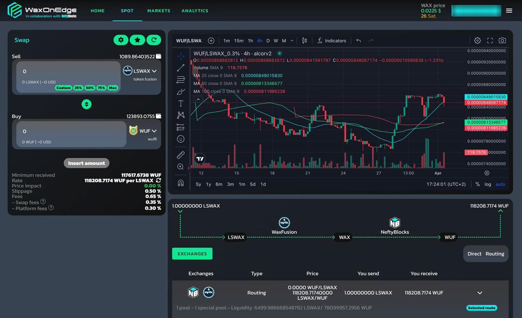Click the EXCHANGES button

click(x=192, y=254)
